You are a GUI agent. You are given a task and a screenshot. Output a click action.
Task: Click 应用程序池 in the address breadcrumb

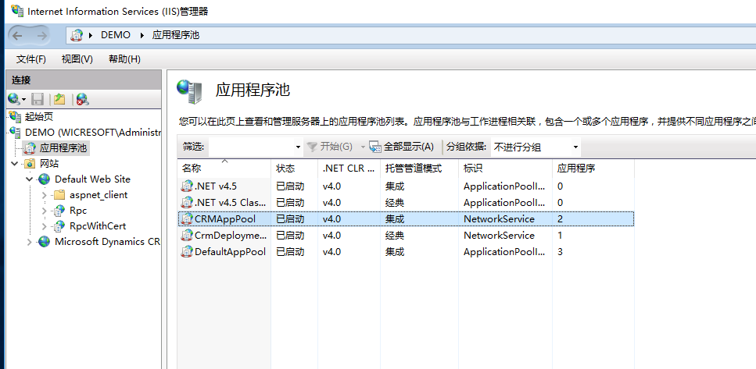[175, 35]
